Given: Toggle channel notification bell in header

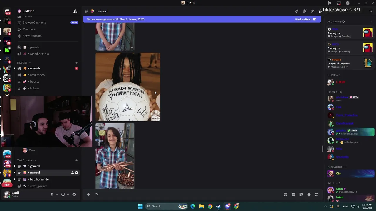Looking at the screenshot, I should click(x=305, y=11).
